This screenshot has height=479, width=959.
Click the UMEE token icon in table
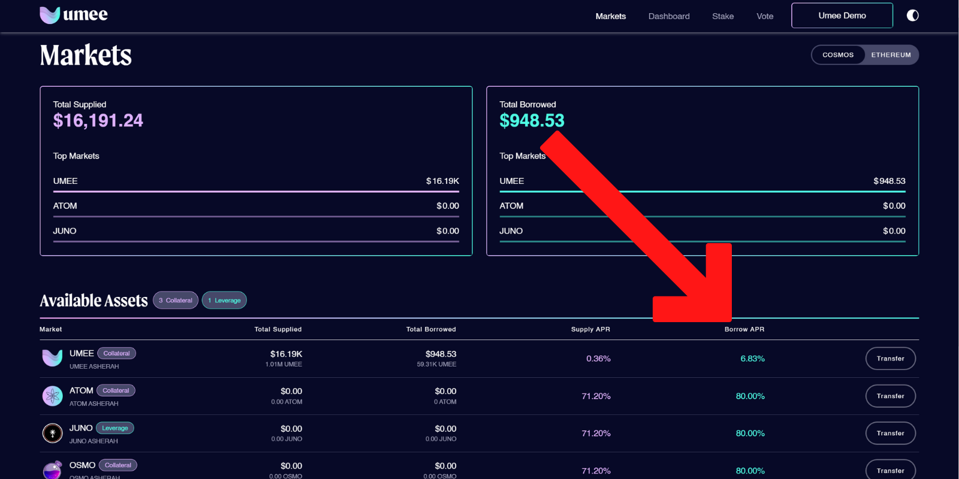click(52, 358)
